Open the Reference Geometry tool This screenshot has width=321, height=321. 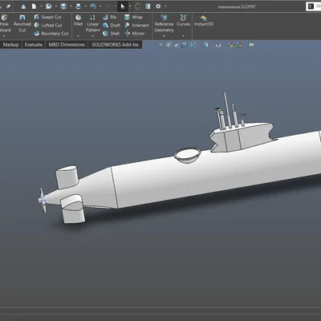pyautogui.click(x=164, y=23)
